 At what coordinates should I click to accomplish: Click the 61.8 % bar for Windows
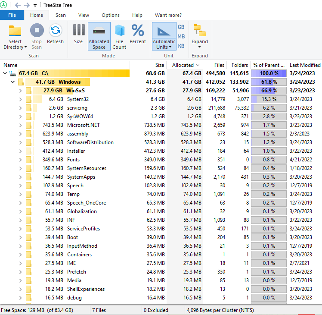click(269, 82)
